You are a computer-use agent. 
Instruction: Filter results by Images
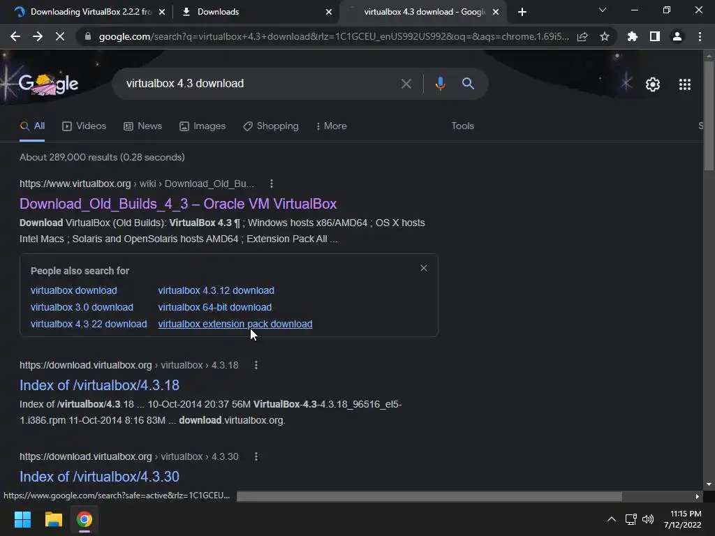202,126
